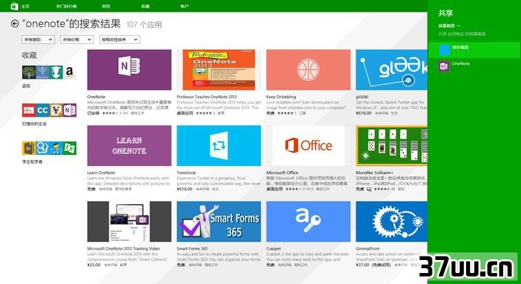Image resolution: width=521 pixels, height=284 pixels.
Task: Switch to the 收藏 collections tab
Action: [x=146, y=6]
